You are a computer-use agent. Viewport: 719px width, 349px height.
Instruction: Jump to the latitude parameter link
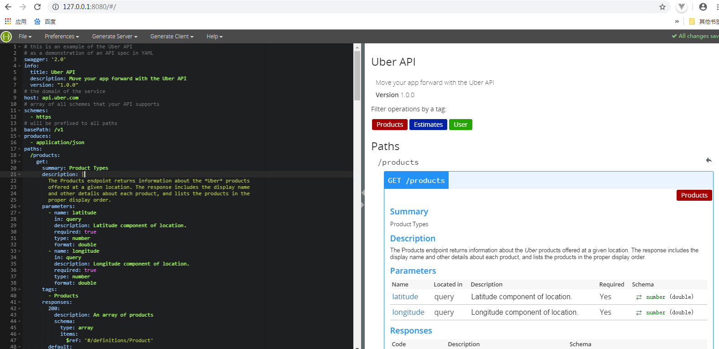pyautogui.click(x=405, y=297)
